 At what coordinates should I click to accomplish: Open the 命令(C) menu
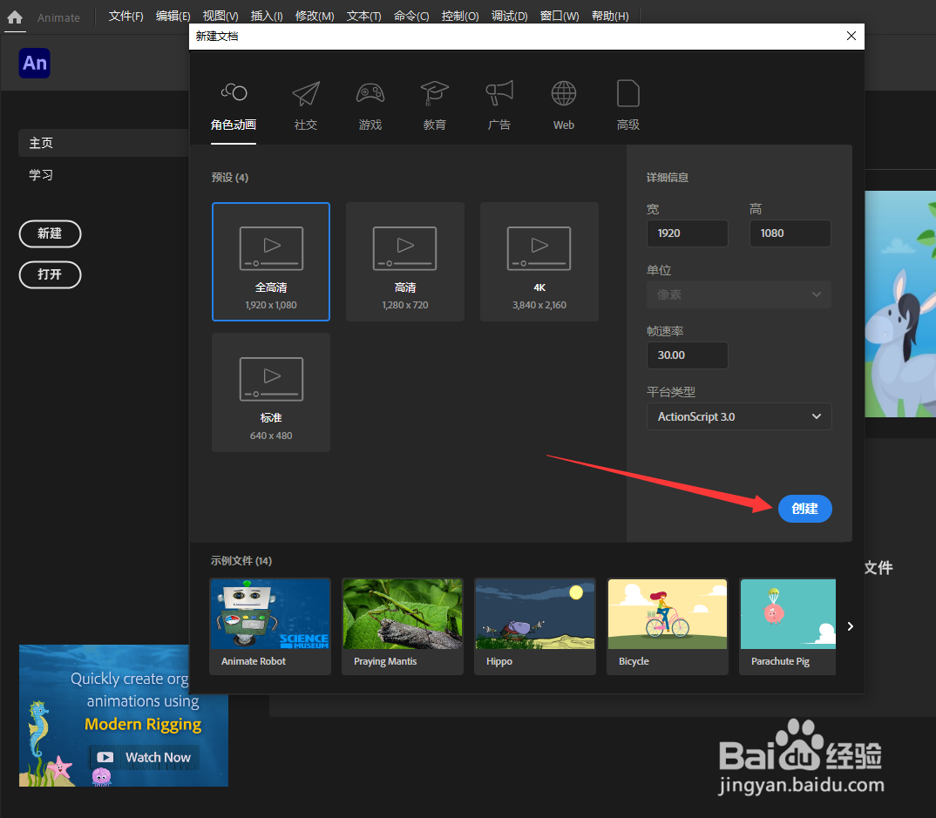pyautogui.click(x=411, y=16)
